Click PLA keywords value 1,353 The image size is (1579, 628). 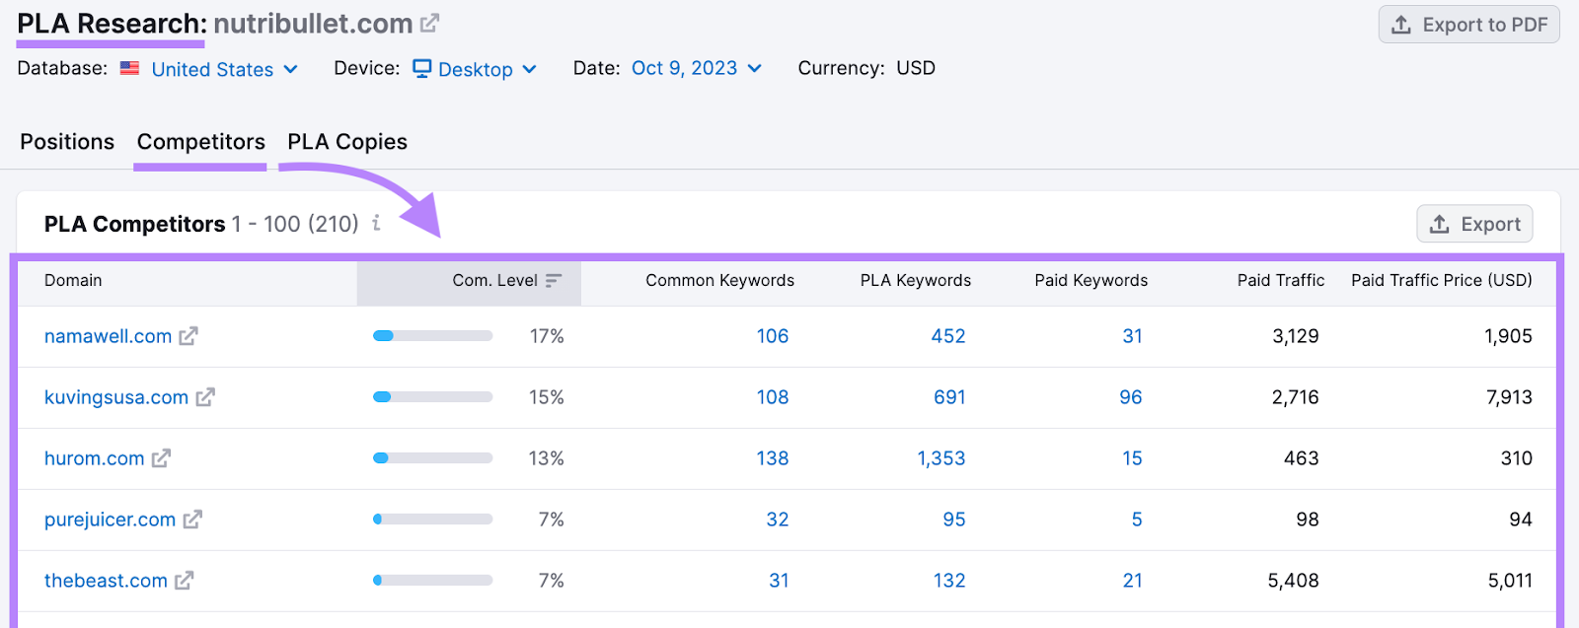[941, 458]
